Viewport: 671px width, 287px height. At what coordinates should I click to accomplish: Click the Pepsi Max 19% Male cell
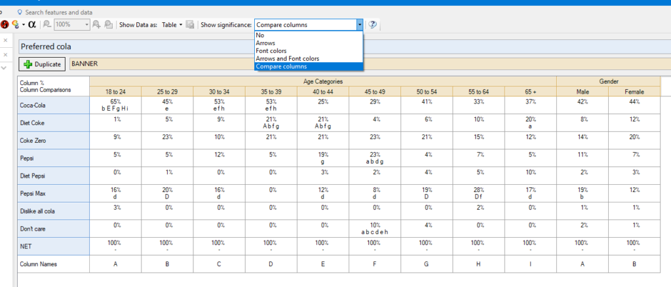click(x=583, y=193)
